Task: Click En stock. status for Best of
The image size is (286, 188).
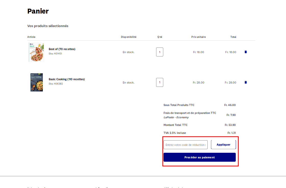Action: [129, 52]
